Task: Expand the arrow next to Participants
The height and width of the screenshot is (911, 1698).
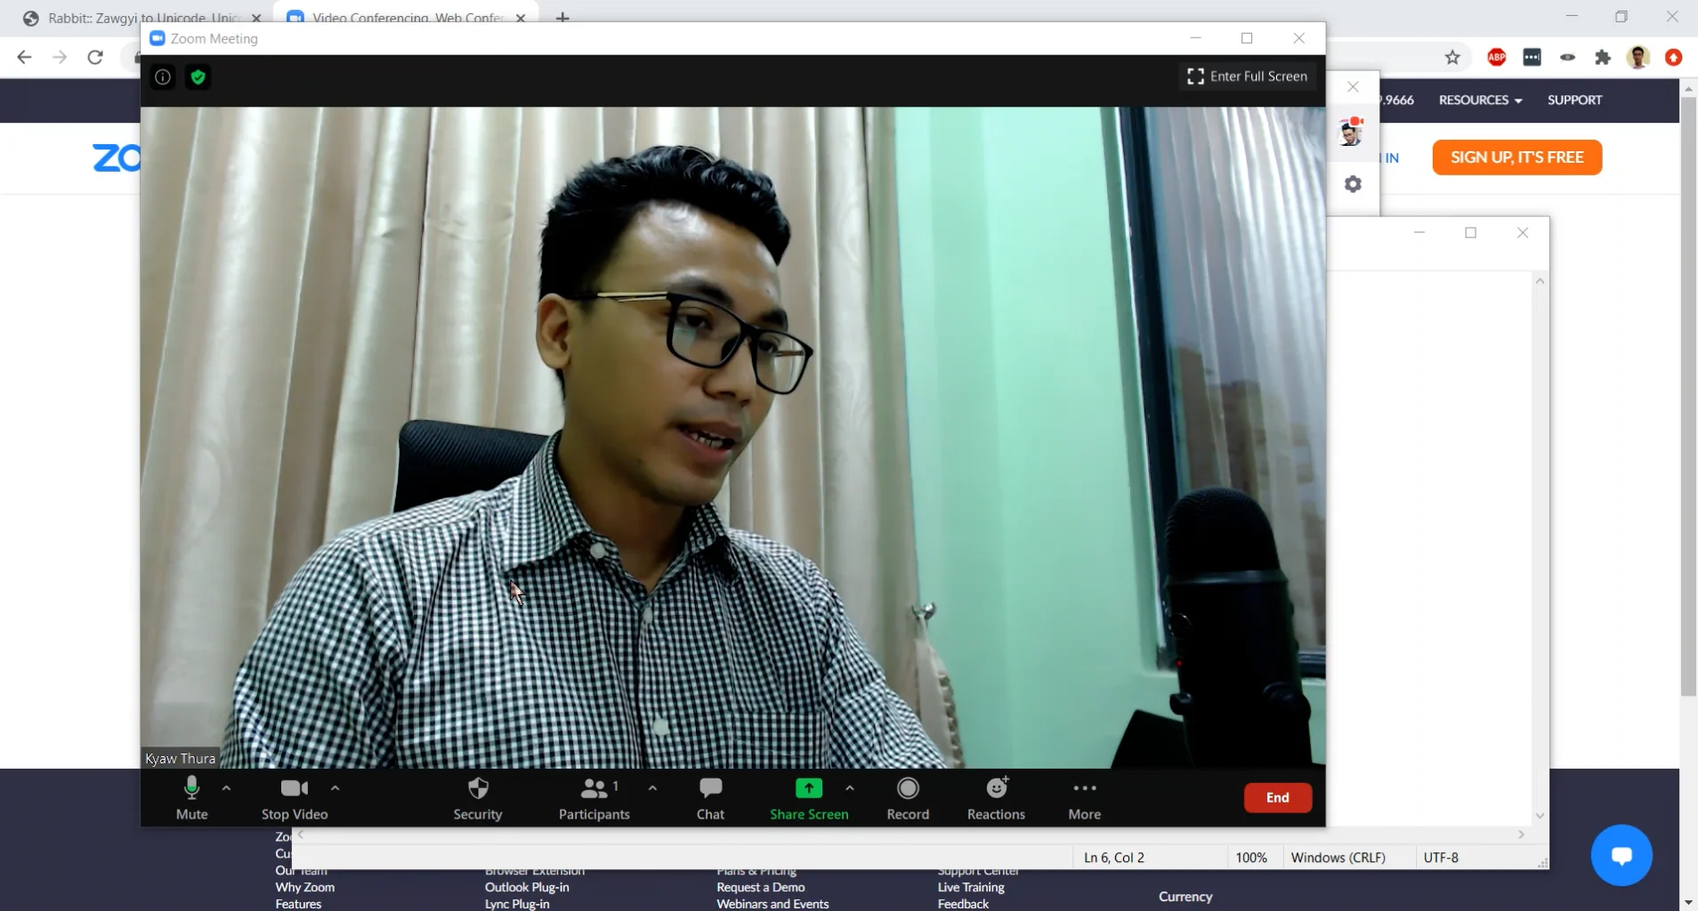Action: pos(652,788)
